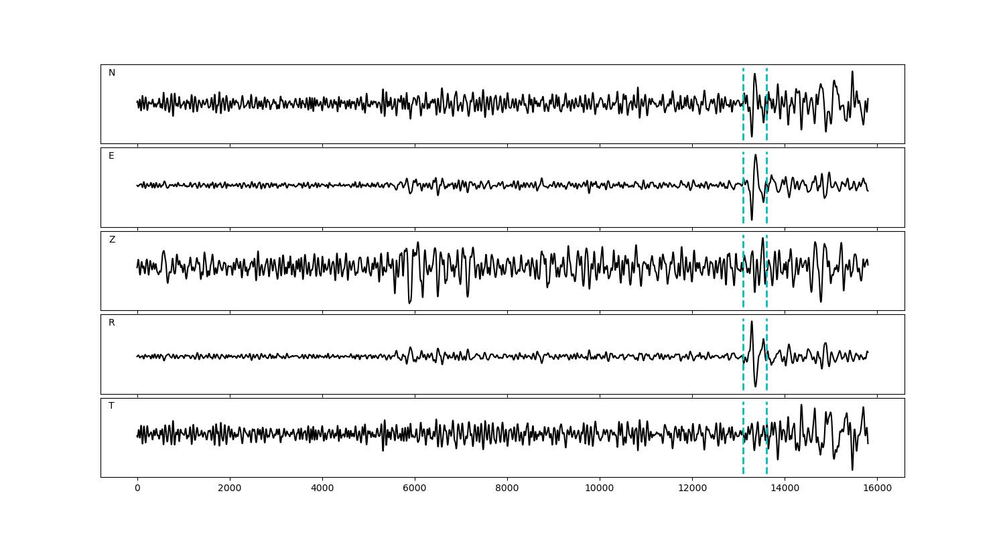Click the tallest waveform peak in R panel

coord(752,322)
